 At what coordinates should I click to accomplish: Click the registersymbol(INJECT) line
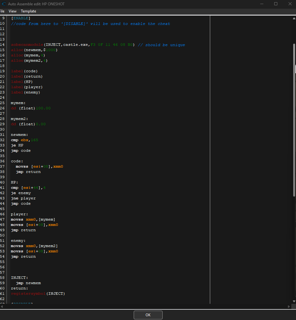tap(38, 294)
